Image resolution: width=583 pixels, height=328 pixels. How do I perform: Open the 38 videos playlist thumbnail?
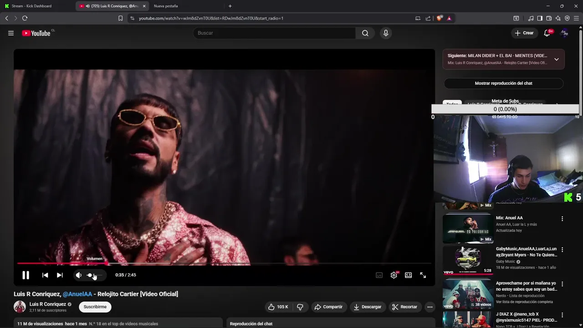tap(468, 294)
